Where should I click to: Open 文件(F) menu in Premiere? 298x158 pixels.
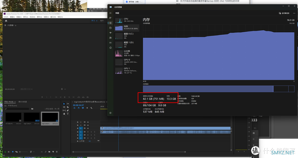(x=6, y=17)
